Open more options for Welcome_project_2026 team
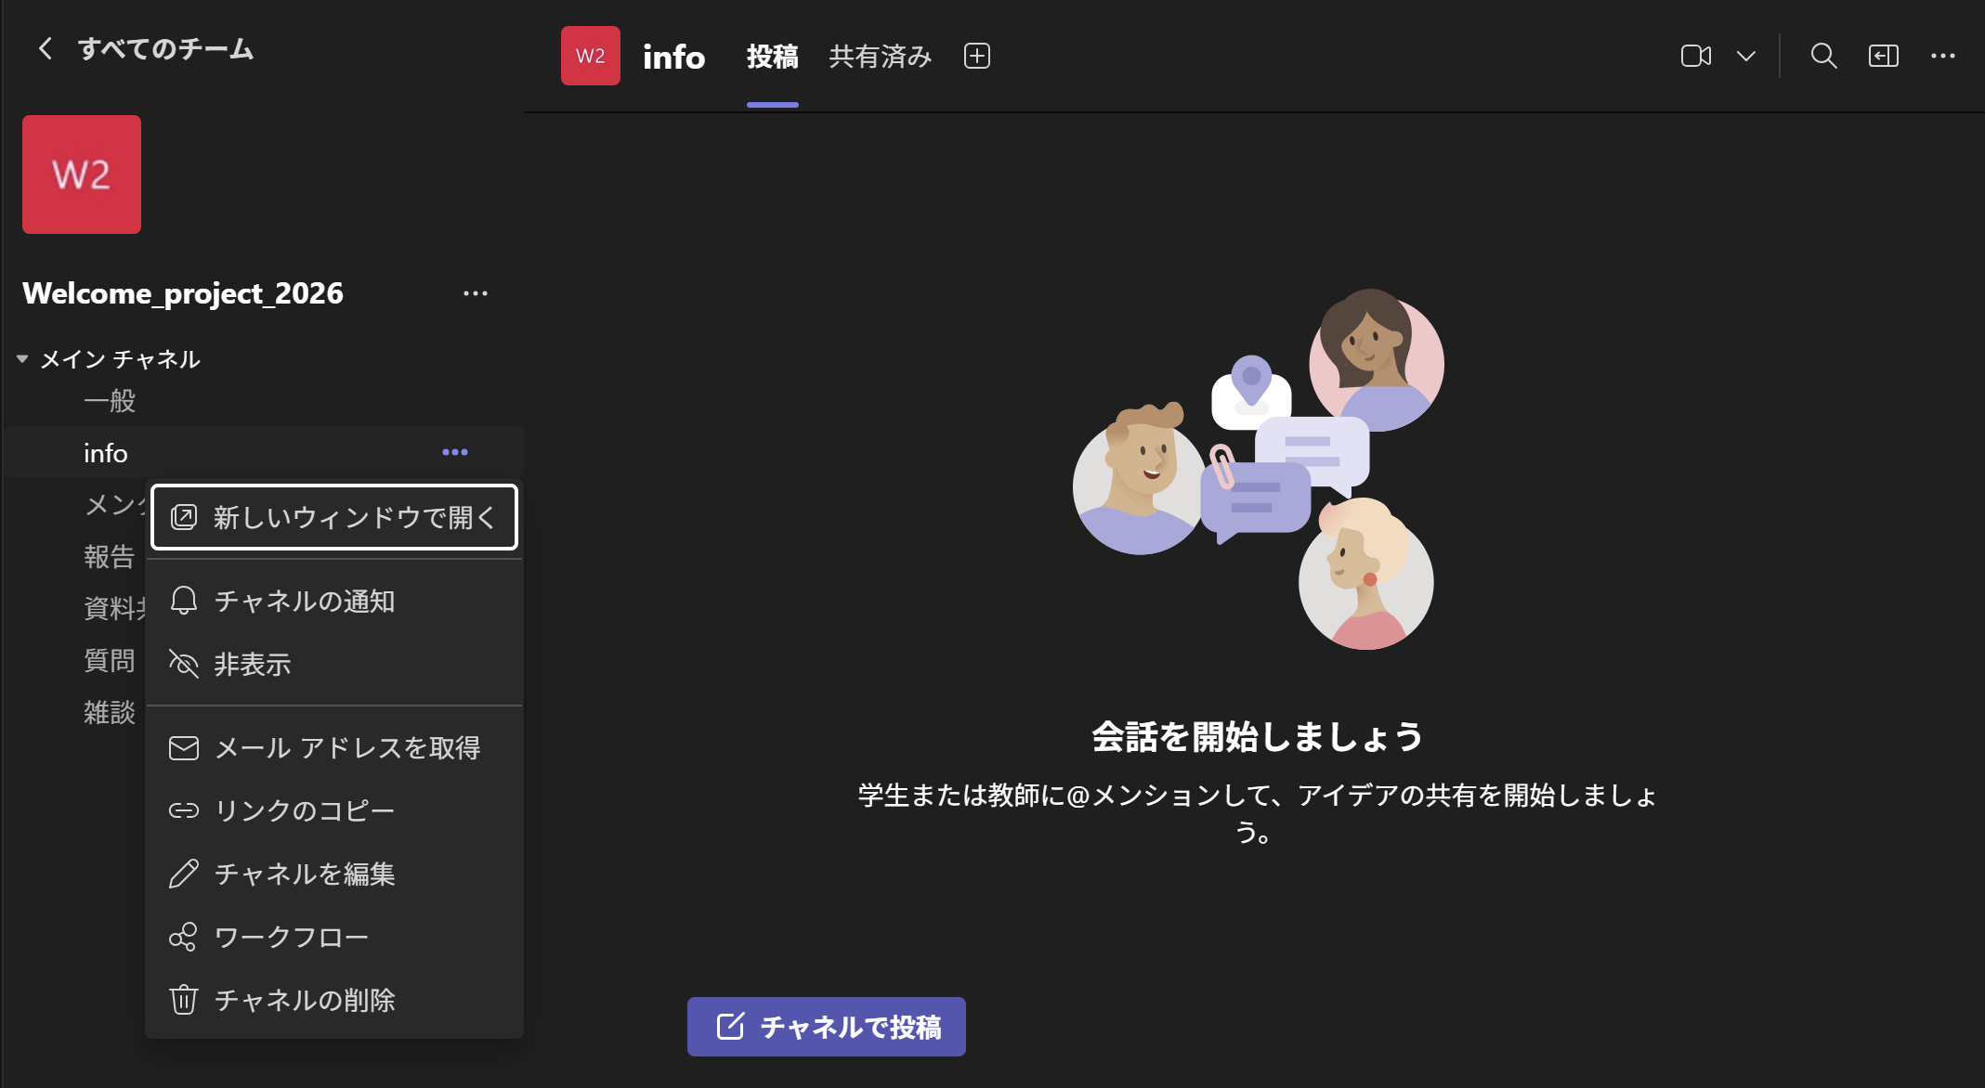 pos(476,292)
